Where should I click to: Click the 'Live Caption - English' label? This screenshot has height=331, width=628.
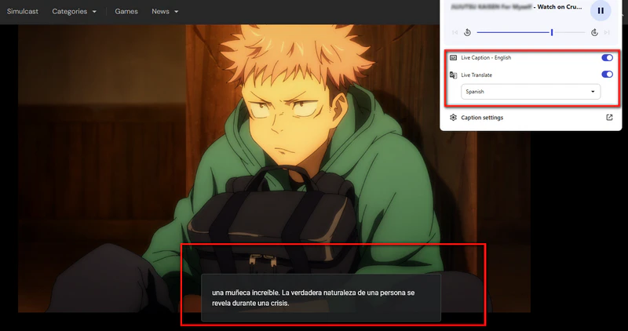(x=486, y=57)
